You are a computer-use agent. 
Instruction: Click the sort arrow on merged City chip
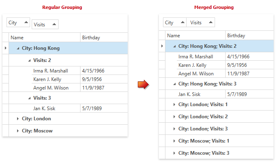tap(183, 22)
